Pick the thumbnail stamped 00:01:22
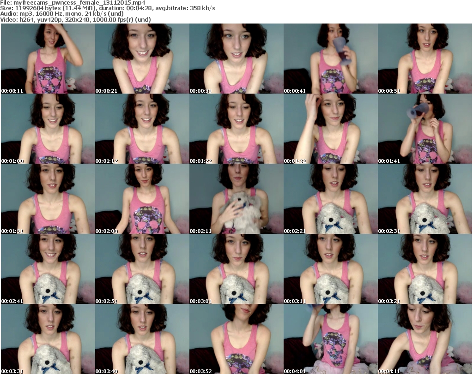Image resolution: width=473 pixels, height=374 pixels. click(236, 129)
